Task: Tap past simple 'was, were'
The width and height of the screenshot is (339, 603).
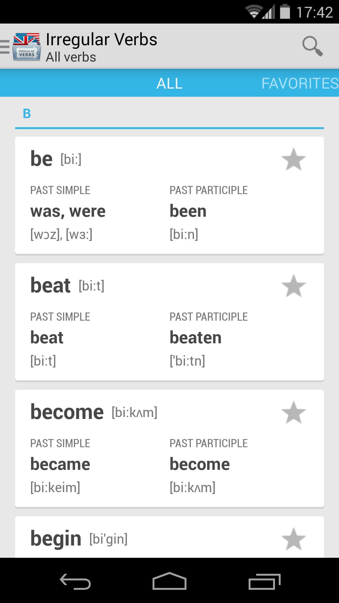Action: pyautogui.click(x=68, y=211)
